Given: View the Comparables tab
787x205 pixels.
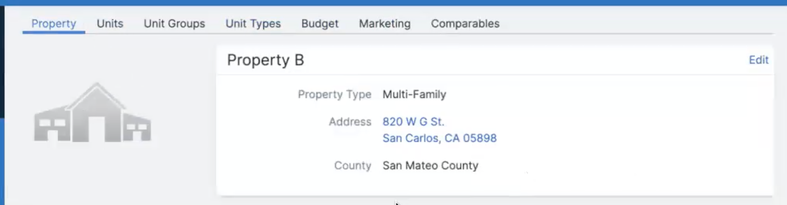Looking at the screenshot, I should [x=465, y=24].
